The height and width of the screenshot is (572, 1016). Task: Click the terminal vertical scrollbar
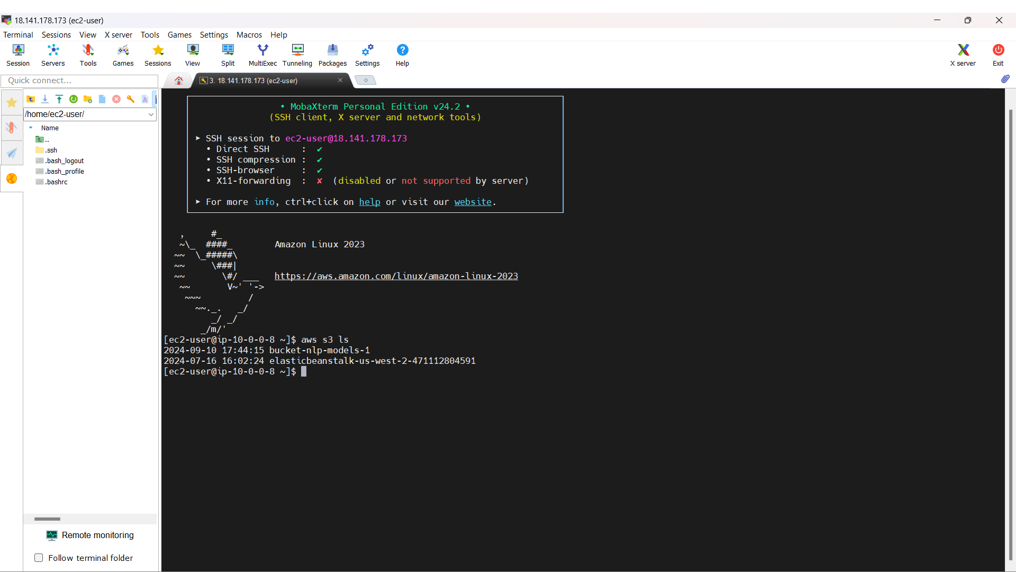pyautogui.click(x=1010, y=334)
